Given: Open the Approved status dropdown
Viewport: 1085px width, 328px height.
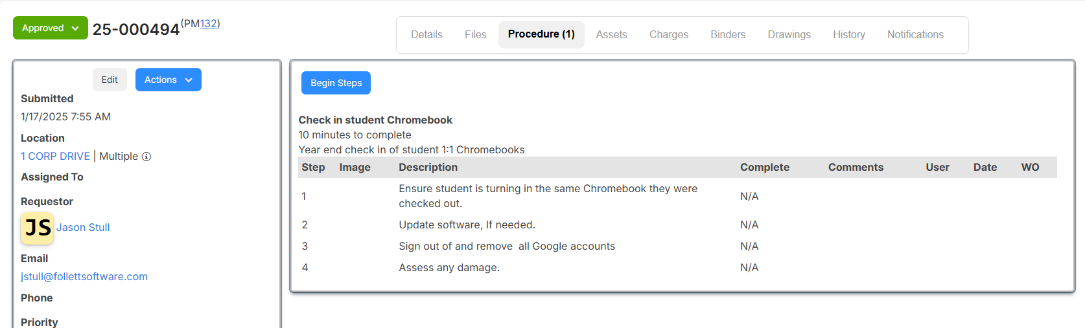Looking at the screenshot, I should point(51,28).
